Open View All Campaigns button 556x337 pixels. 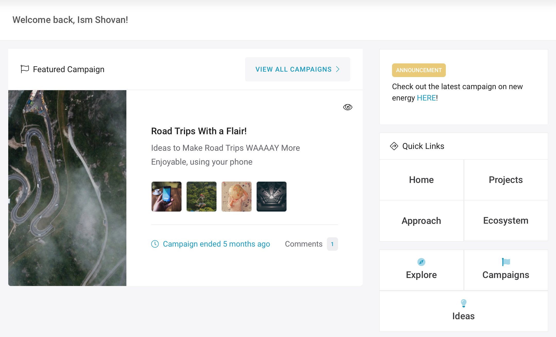coord(298,69)
